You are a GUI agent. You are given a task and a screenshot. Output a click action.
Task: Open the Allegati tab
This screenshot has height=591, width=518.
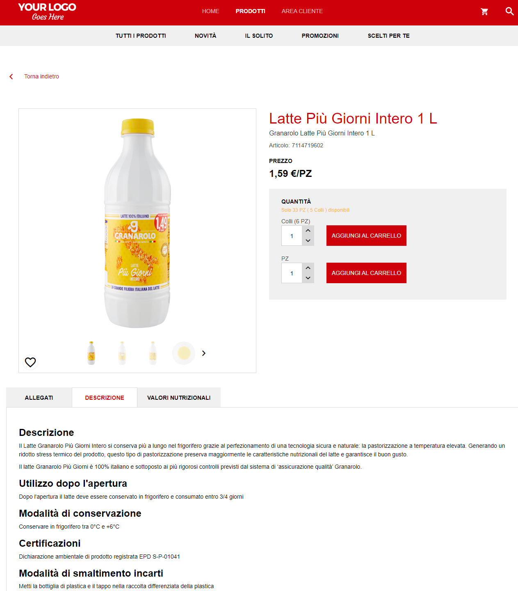click(x=39, y=398)
